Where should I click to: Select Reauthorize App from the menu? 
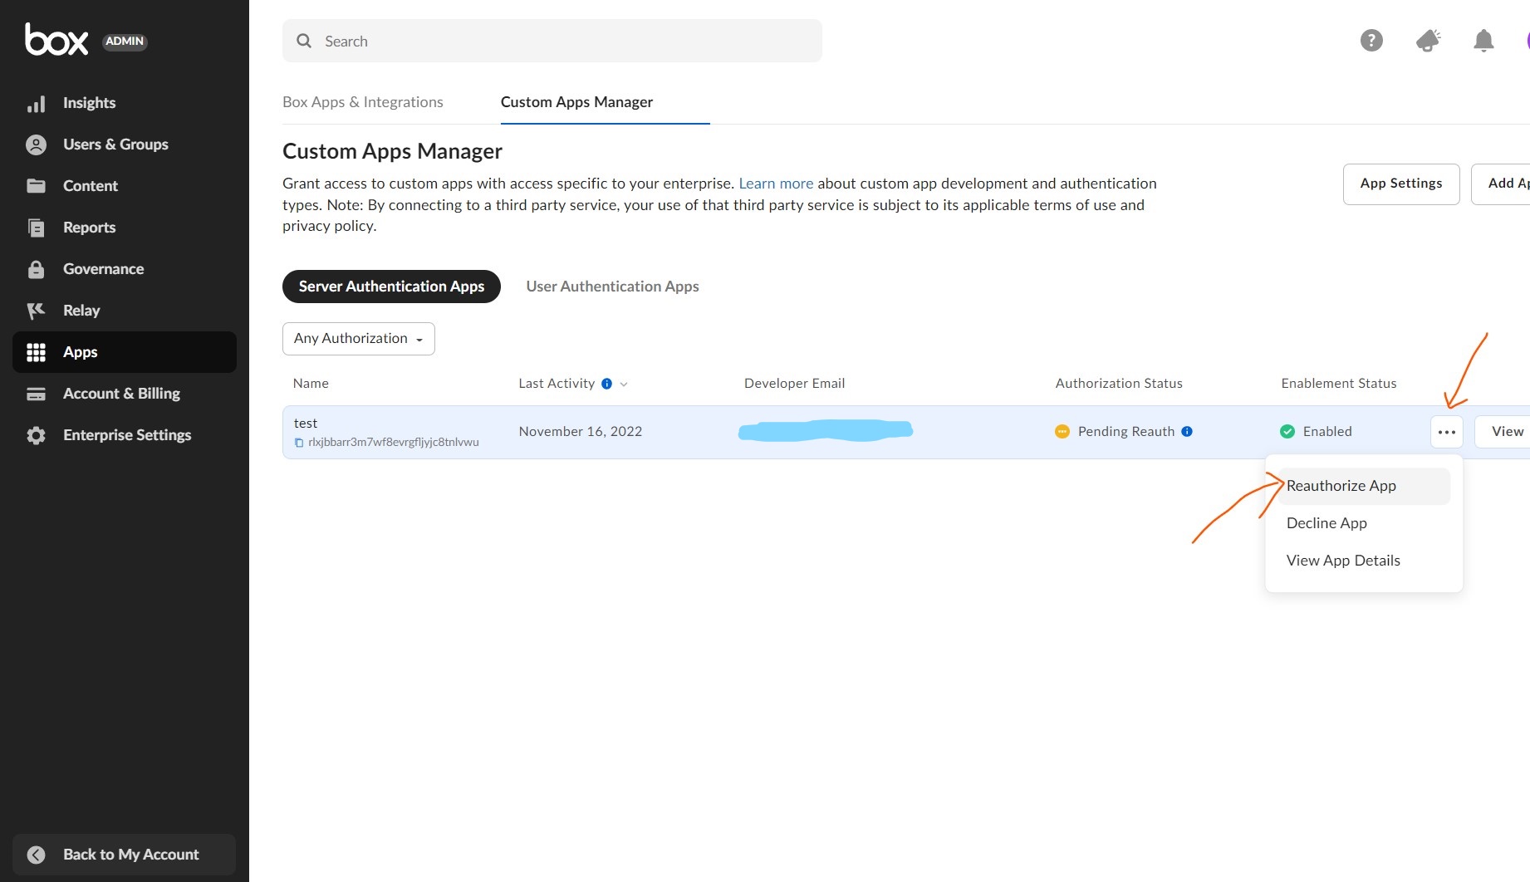point(1341,486)
